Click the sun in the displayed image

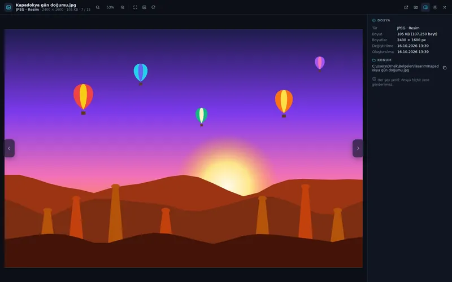point(228,171)
